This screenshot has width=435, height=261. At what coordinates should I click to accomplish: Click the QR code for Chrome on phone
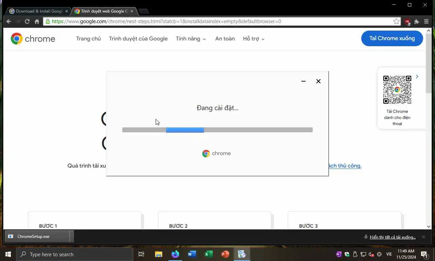tap(397, 90)
